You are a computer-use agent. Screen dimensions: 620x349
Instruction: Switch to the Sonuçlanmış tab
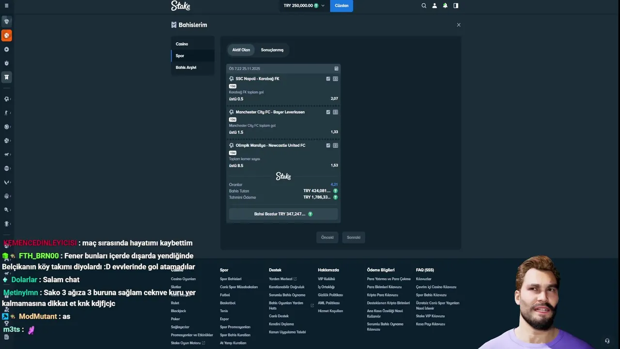click(272, 50)
